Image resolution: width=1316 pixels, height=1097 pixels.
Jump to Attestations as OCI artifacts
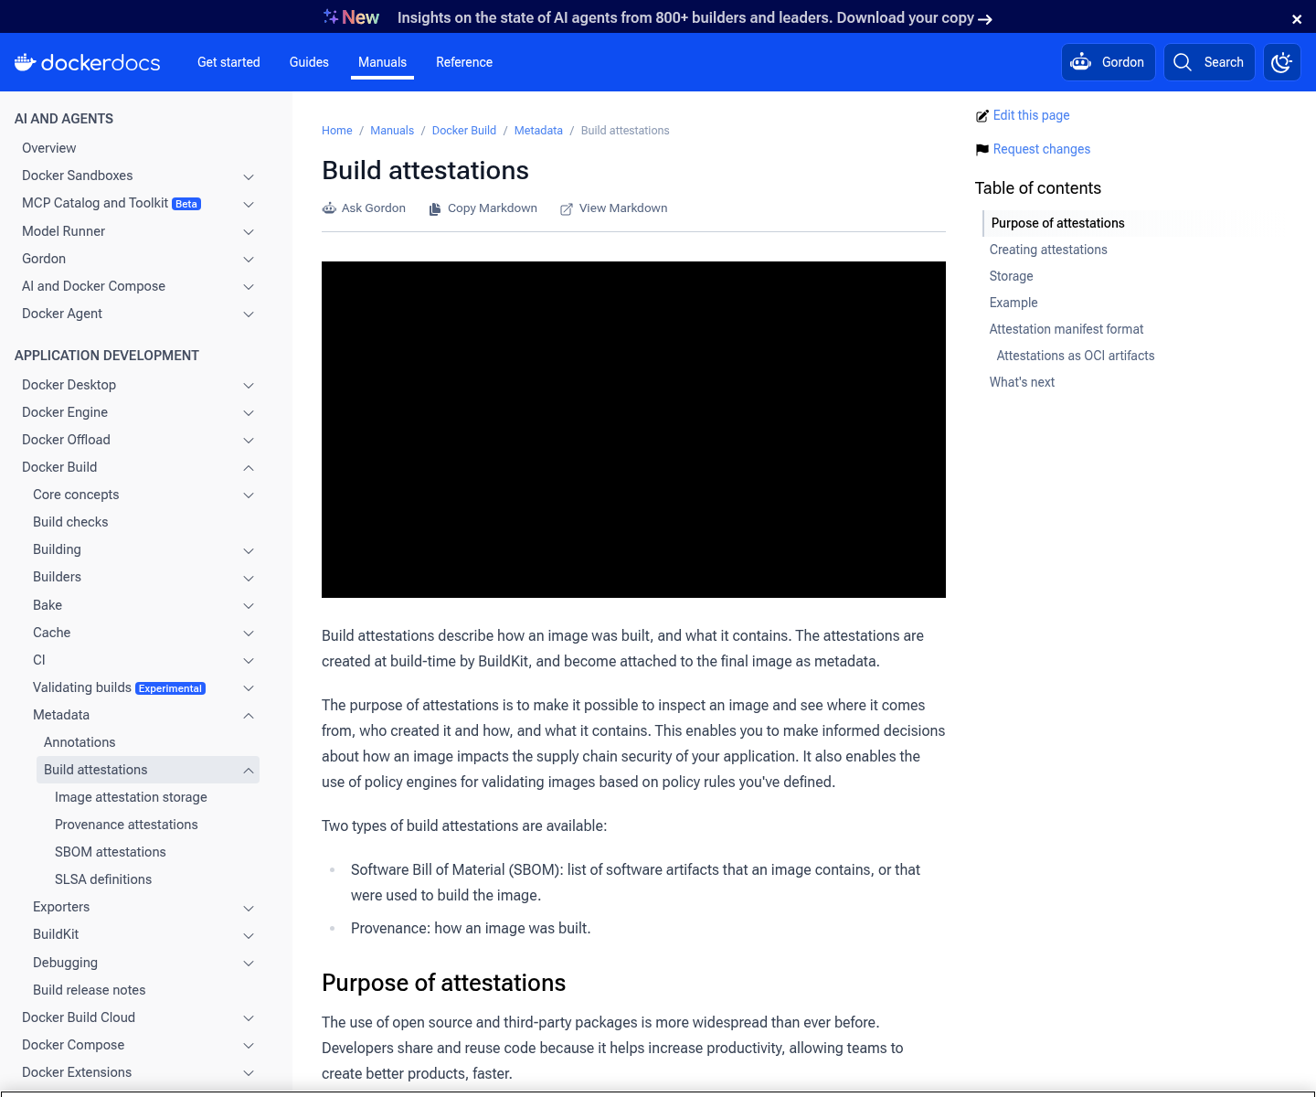1076,356
